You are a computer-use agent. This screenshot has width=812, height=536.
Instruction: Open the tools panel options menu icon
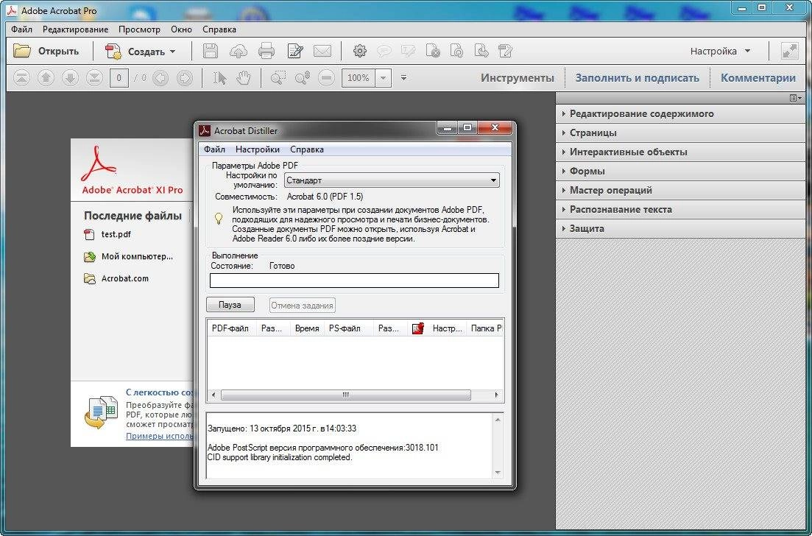[x=795, y=98]
